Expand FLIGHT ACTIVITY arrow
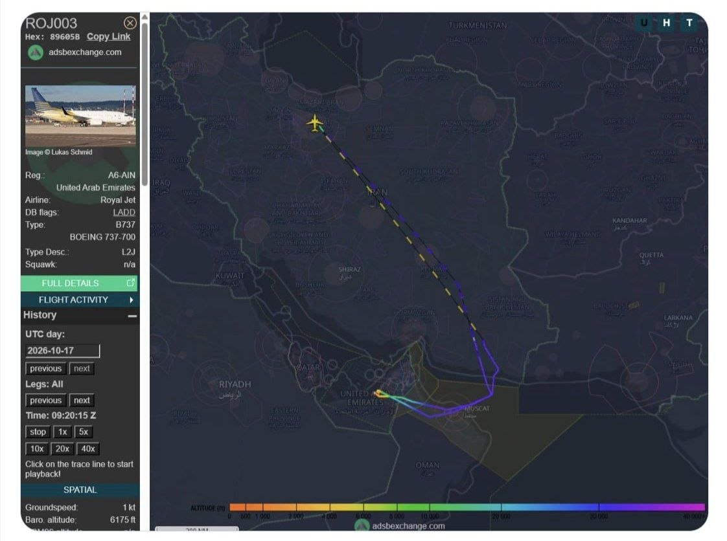The width and height of the screenshot is (727, 541). pyautogui.click(x=132, y=300)
